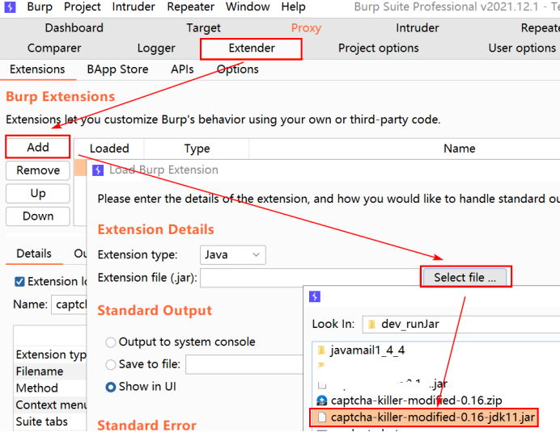Open the Intruder menu in menu bar
The width and height of the screenshot is (560, 432).
pyautogui.click(x=134, y=6)
